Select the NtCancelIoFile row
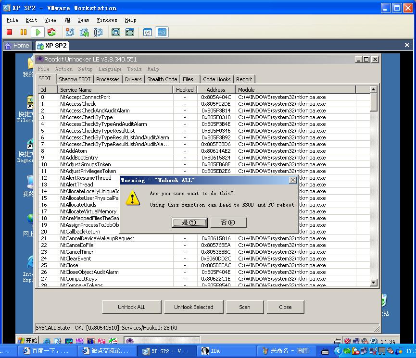 tap(204, 245)
